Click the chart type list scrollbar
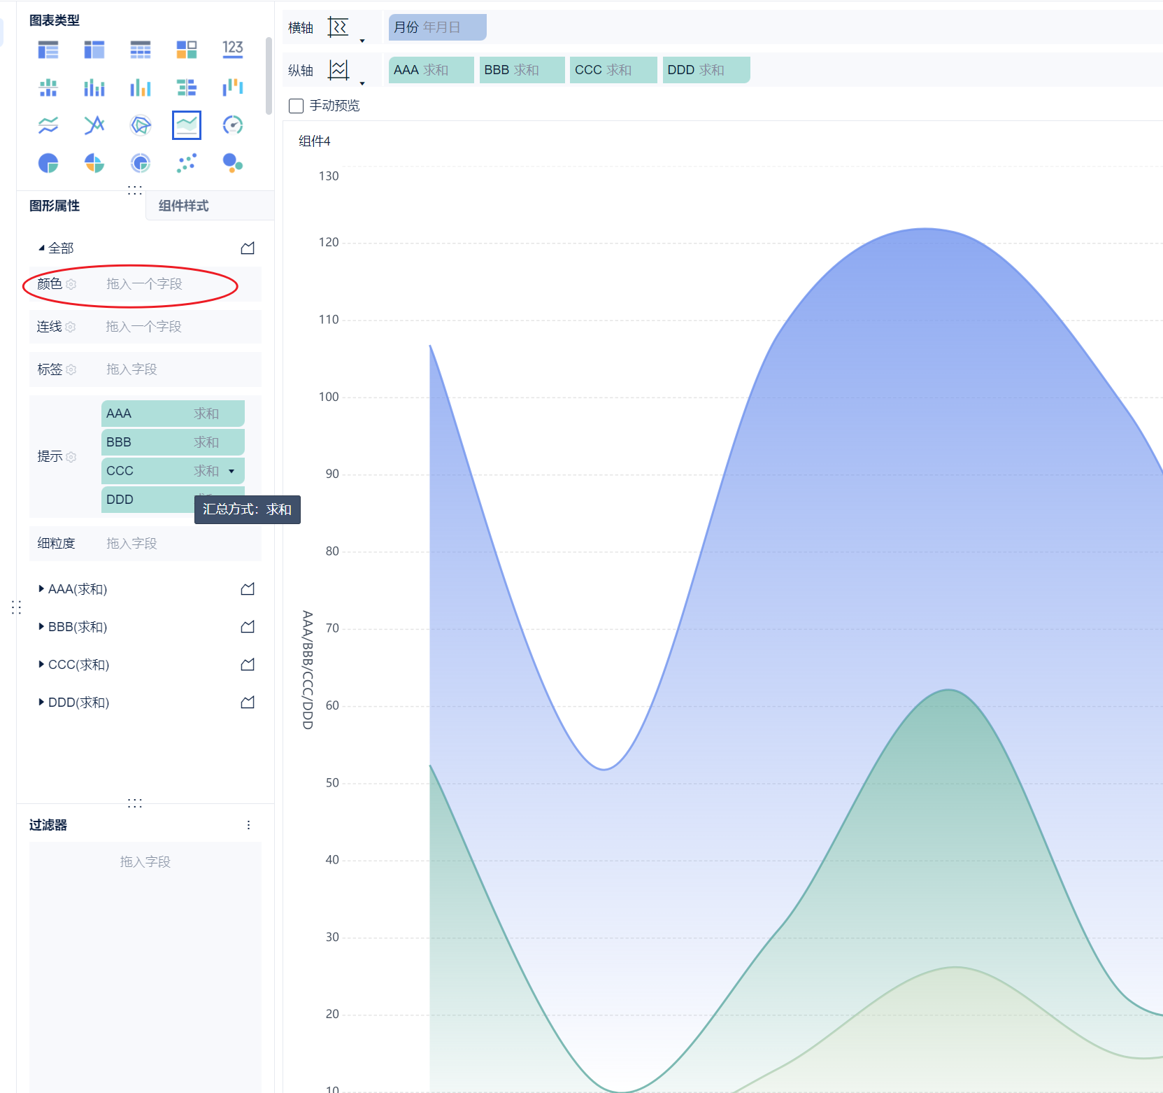This screenshot has height=1093, width=1163. click(x=269, y=76)
